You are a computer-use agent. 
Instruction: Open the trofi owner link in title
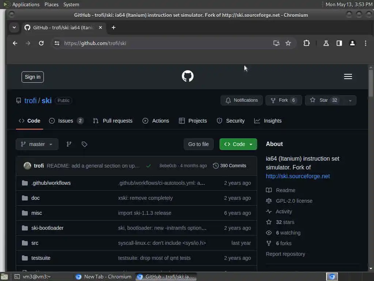31,101
